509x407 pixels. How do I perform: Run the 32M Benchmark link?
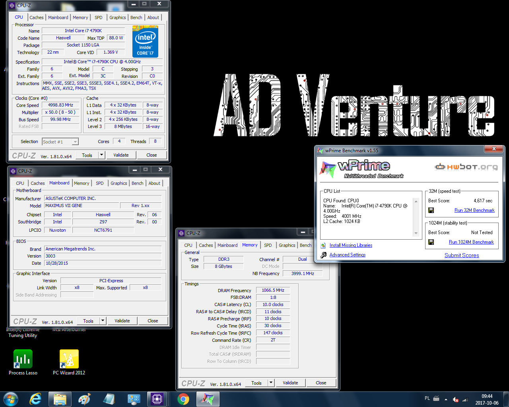click(474, 210)
